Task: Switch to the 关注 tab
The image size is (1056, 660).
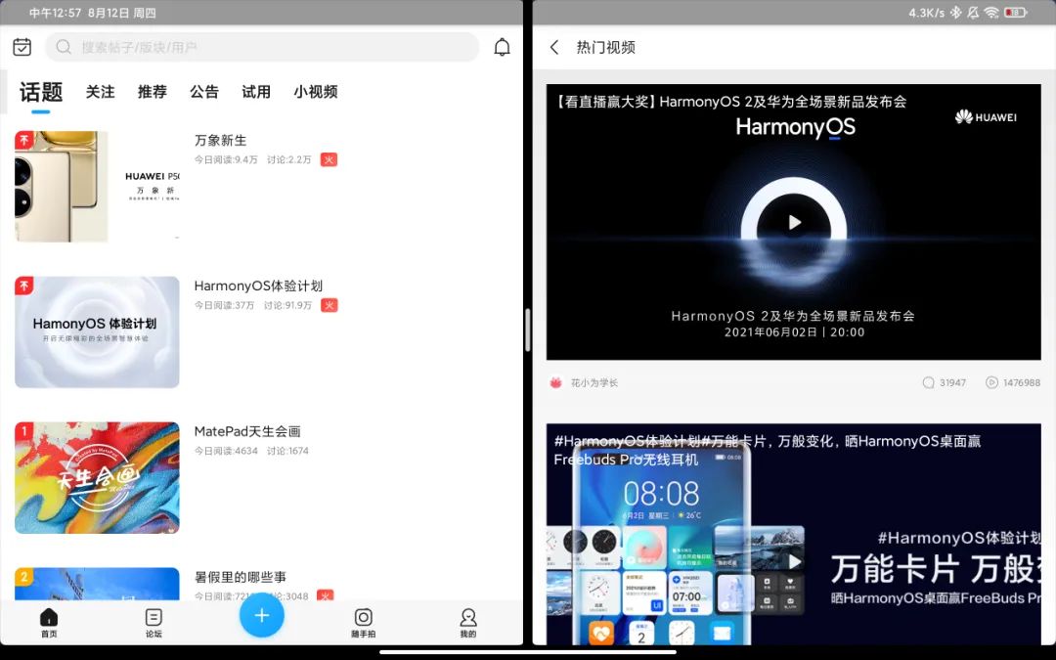Action: [x=101, y=92]
